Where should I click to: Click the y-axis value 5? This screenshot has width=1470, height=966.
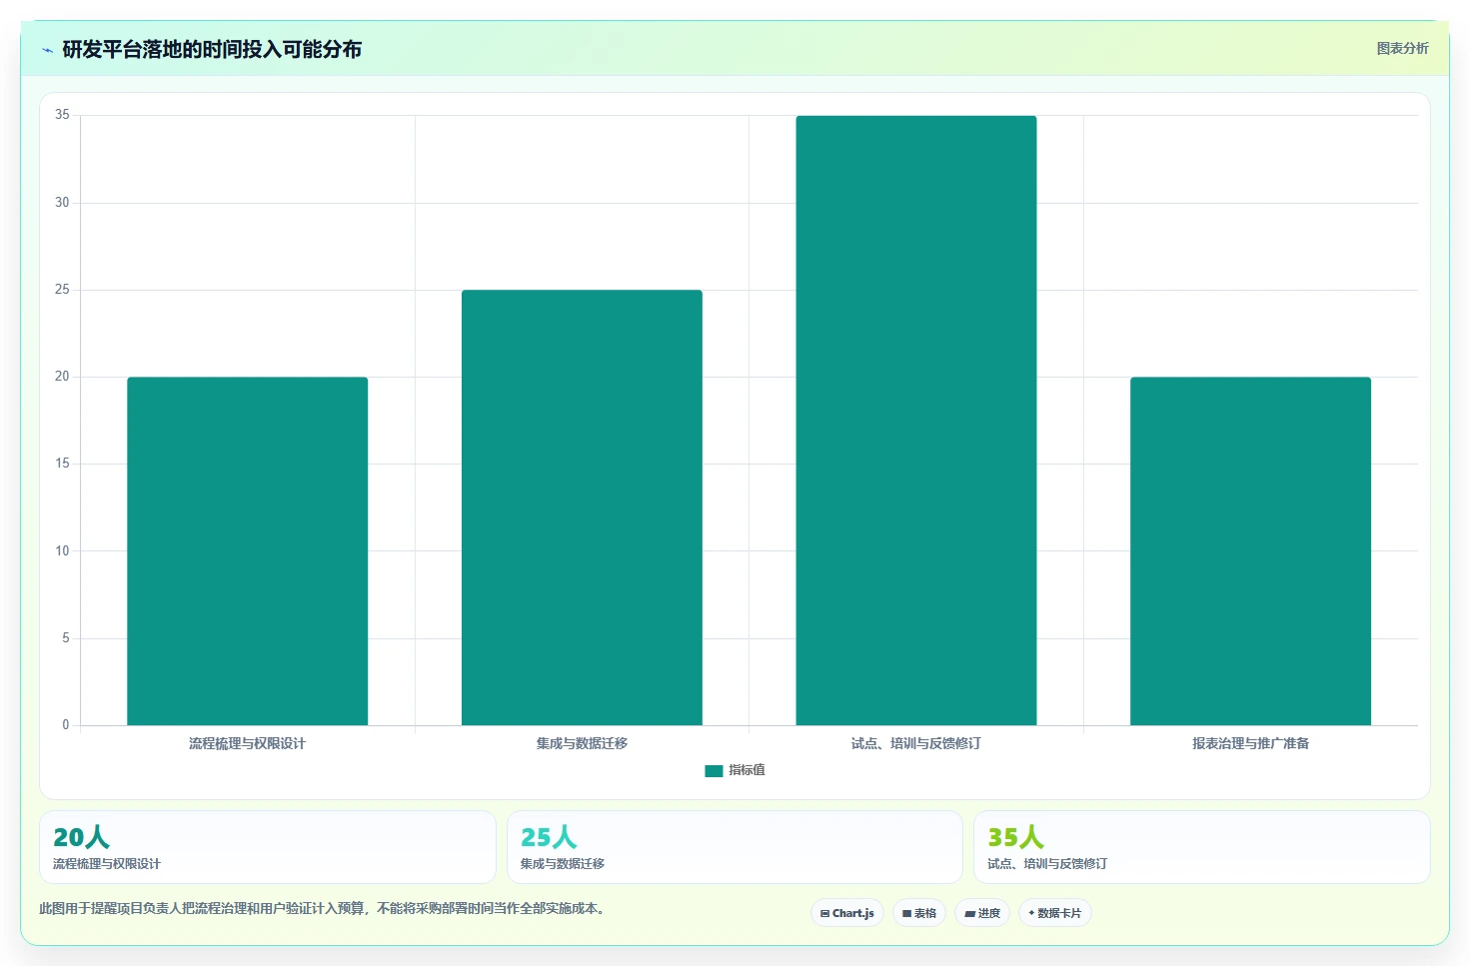(66, 638)
